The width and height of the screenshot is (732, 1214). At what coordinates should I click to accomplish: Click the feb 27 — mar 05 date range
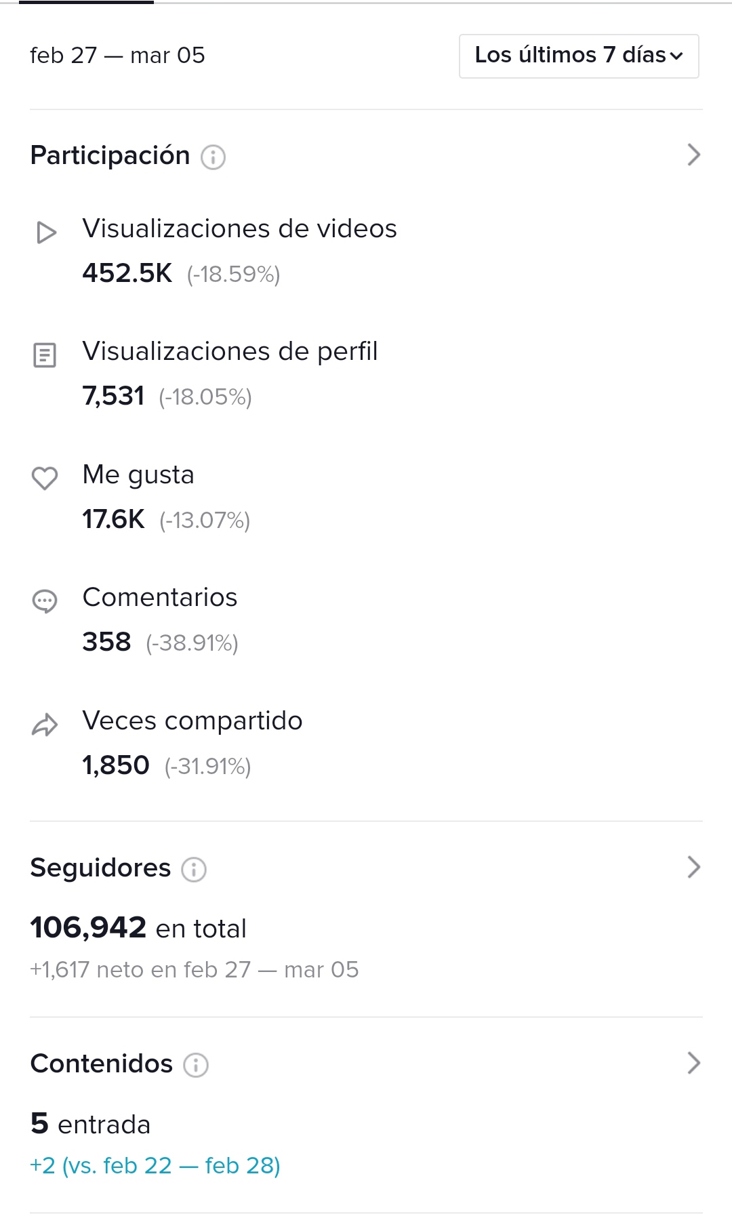point(117,56)
